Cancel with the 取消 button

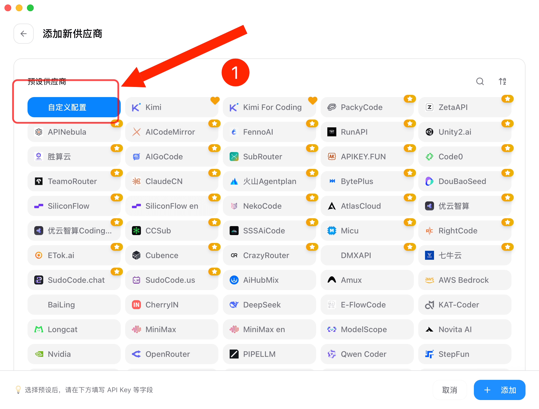click(450, 390)
